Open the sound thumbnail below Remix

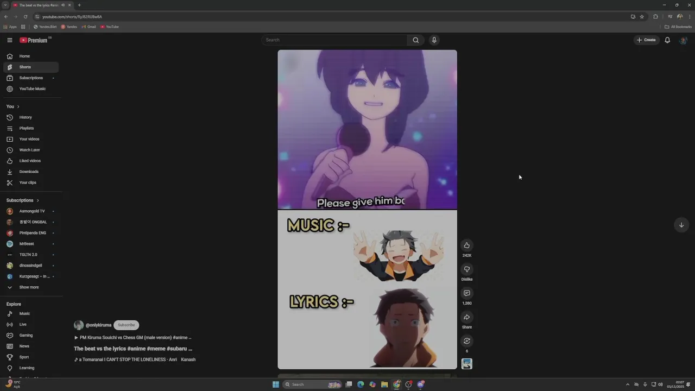(x=466, y=364)
